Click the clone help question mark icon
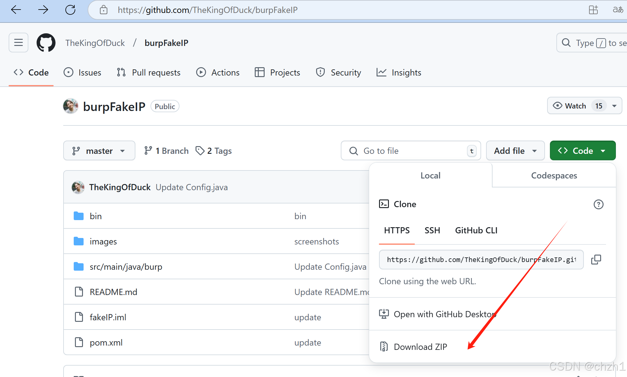The height and width of the screenshot is (377, 627). pos(598,204)
